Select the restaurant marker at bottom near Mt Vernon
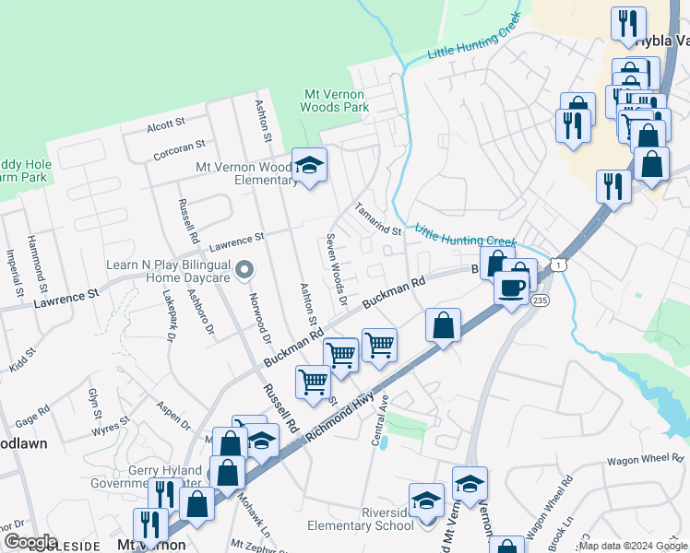The width and height of the screenshot is (690, 553). 150,525
